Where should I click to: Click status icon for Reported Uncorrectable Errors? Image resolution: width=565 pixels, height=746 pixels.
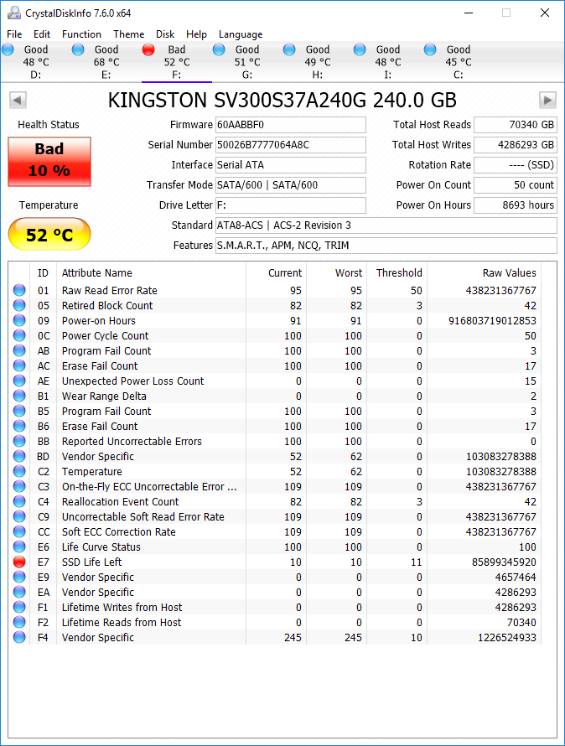19,441
